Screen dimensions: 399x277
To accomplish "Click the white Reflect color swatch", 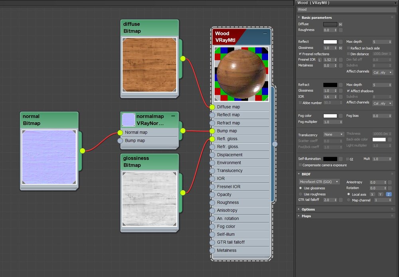I will (x=330, y=42).
